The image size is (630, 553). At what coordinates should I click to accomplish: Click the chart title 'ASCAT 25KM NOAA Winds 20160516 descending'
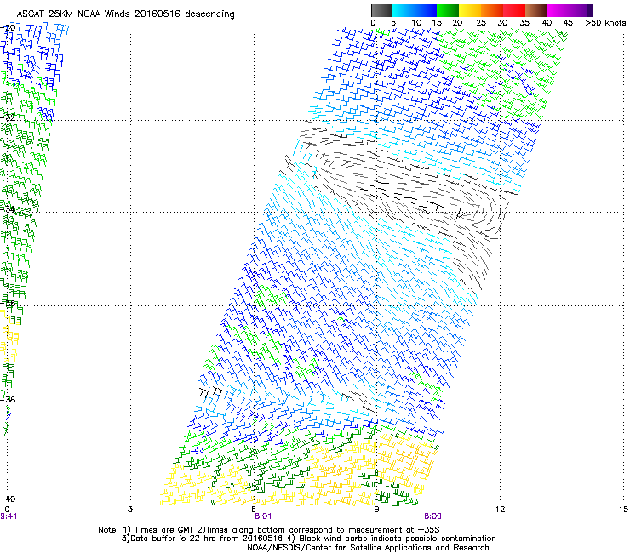(x=126, y=14)
